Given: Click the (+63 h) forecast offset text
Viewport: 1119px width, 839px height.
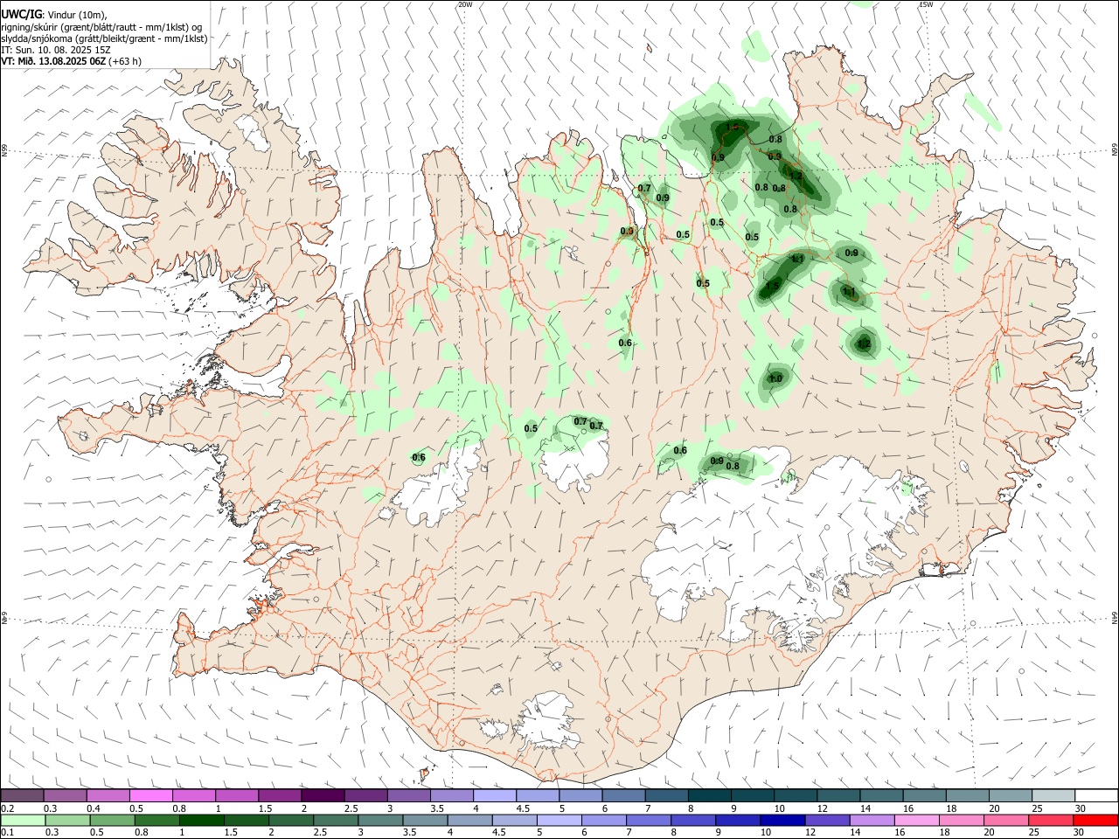Looking at the screenshot, I should click(125, 61).
